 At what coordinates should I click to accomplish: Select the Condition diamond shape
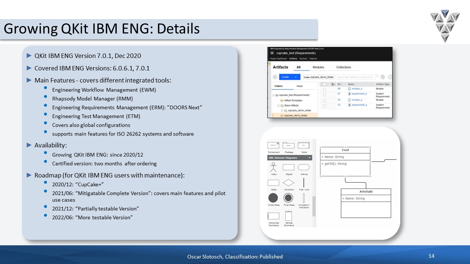click(x=289, y=183)
